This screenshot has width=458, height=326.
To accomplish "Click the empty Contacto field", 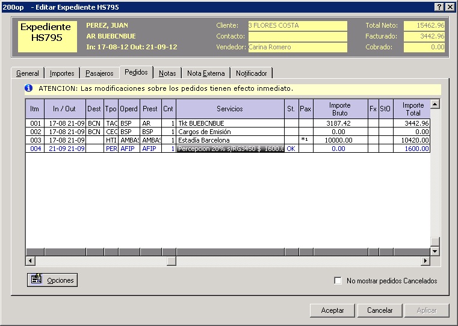I will tap(298, 36).
